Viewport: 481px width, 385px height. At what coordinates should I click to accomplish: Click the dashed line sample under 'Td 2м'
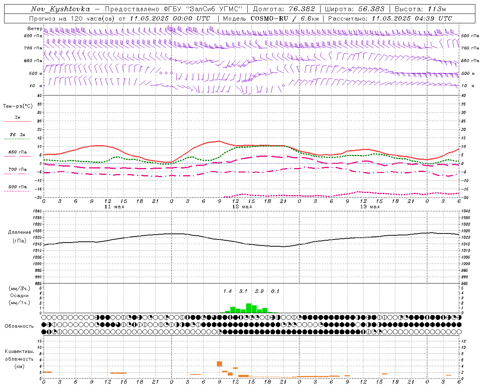(17, 139)
